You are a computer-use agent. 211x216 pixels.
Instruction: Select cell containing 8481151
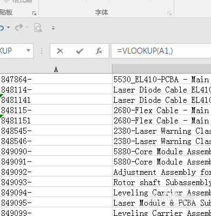pyautogui.click(x=56, y=120)
